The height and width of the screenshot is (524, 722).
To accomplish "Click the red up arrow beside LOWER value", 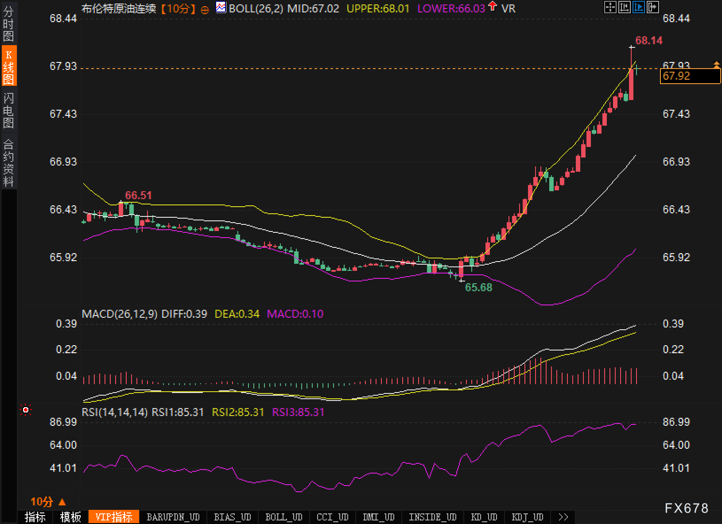I will pyautogui.click(x=493, y=7).
